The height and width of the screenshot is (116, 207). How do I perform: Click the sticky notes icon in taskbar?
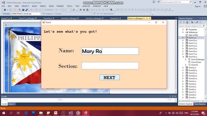pos(48,113)
